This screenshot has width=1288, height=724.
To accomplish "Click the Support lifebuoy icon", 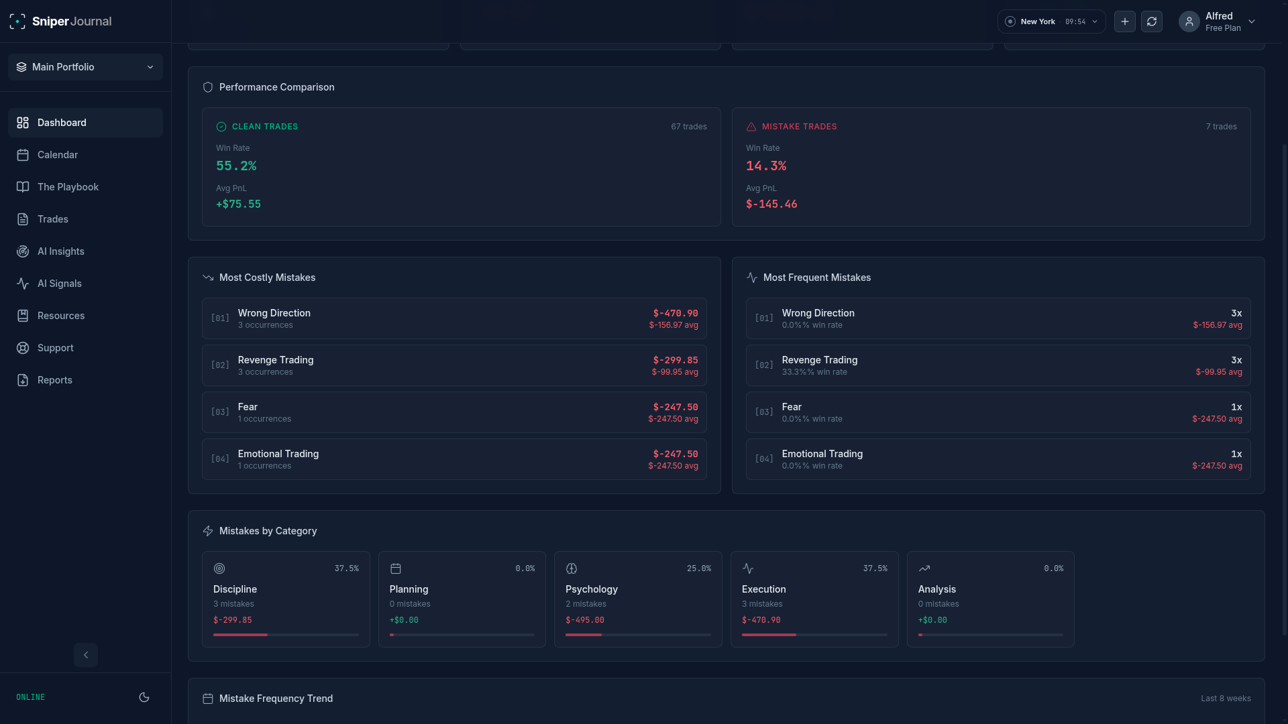I will (23, 348).
